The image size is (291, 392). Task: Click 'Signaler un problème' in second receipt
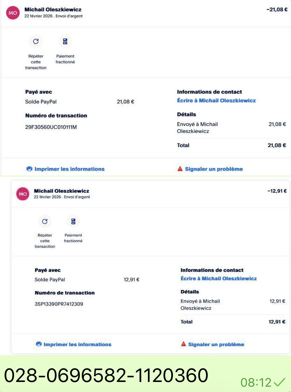pos(216,344)
